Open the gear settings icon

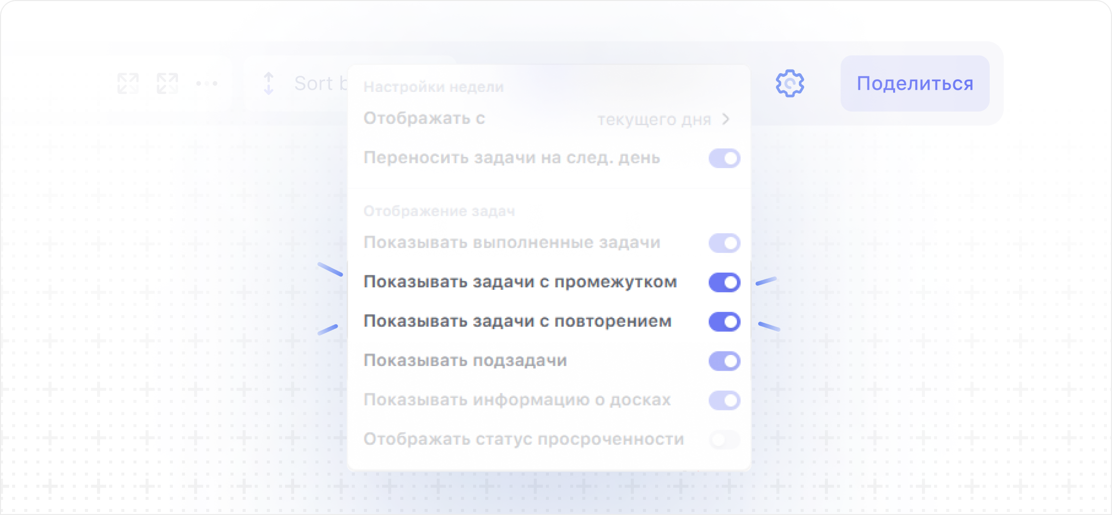790,83
